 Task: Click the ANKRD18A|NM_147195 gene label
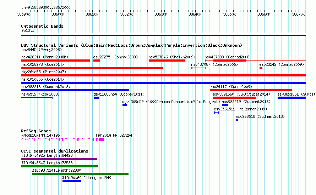pyautogui.click(x=40, y=135)
